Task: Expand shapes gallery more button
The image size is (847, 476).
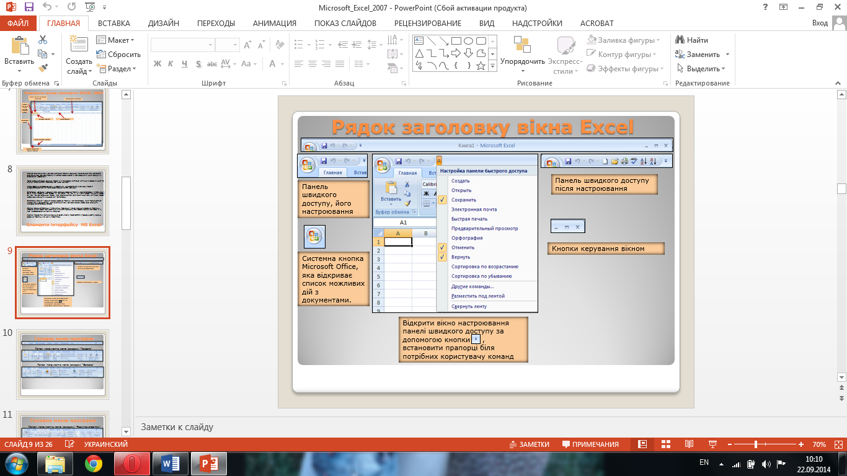Action: [493, 66]
